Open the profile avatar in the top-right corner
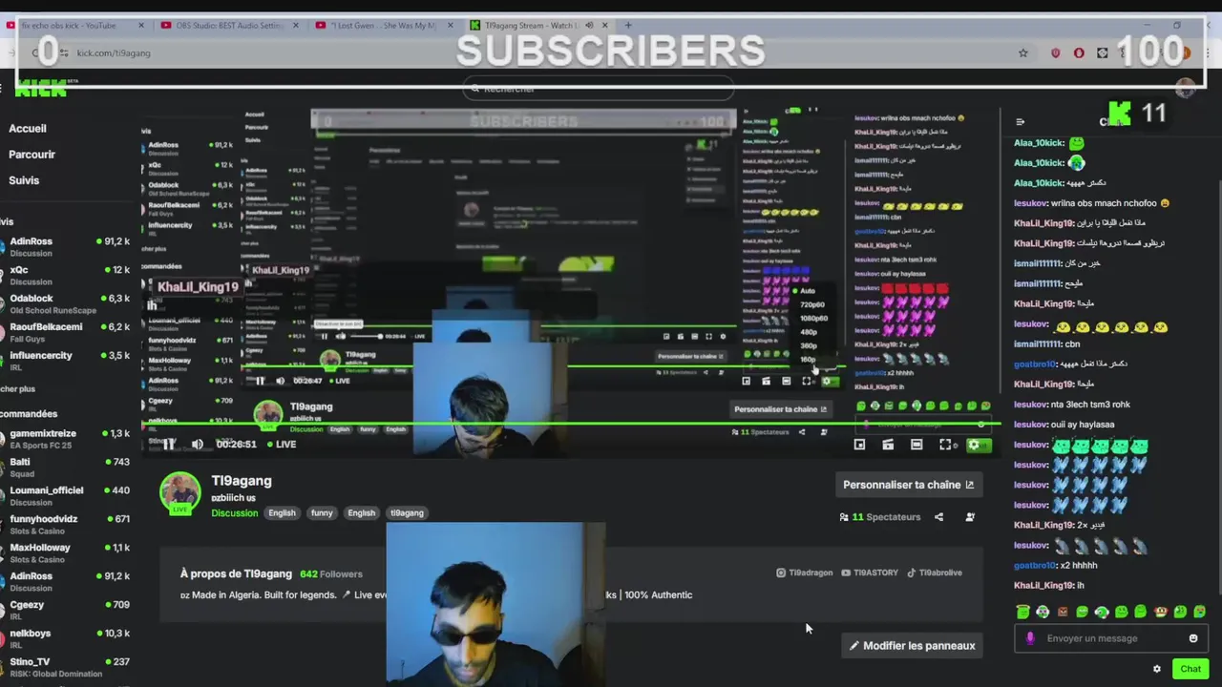Viewport: 1222px width, 687px height. [1186, 89]
